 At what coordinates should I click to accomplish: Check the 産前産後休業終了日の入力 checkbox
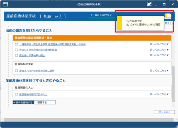16,94
